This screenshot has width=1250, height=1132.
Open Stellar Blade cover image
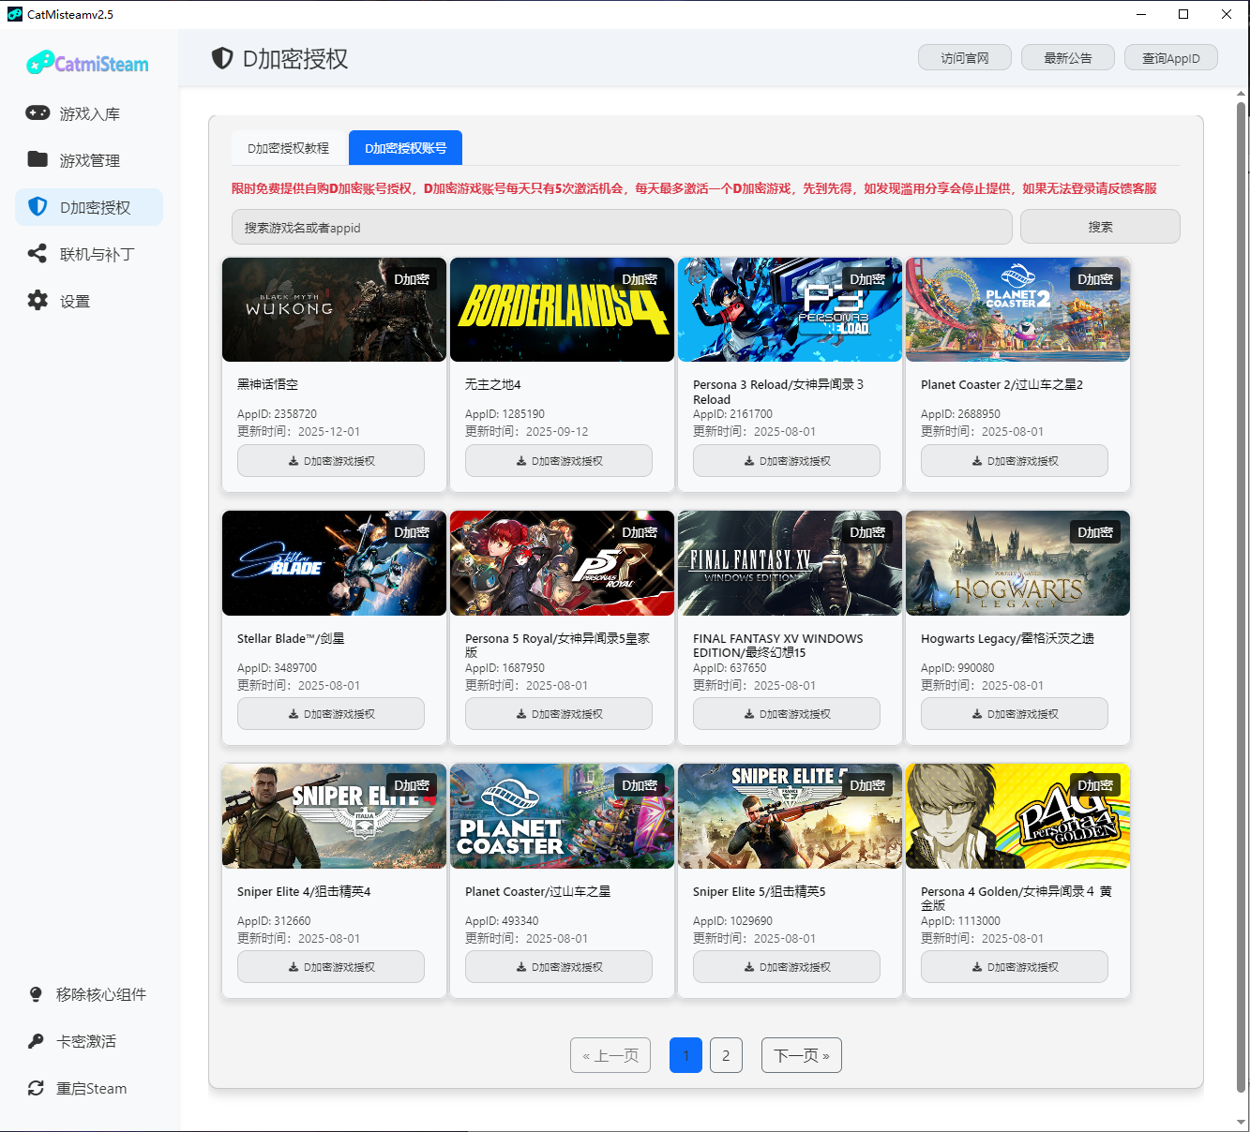334,563
